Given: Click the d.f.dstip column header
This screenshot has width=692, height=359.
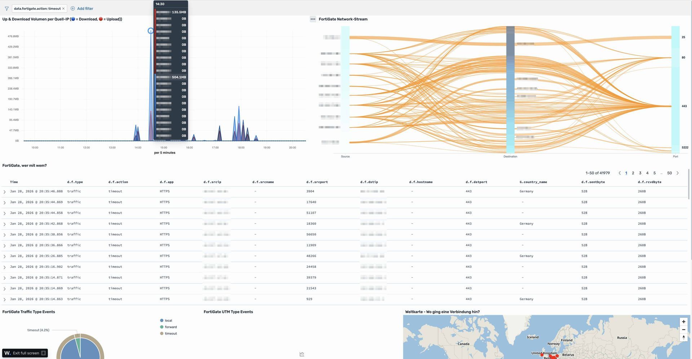Looking at the screenshot, I should point(369,182).
